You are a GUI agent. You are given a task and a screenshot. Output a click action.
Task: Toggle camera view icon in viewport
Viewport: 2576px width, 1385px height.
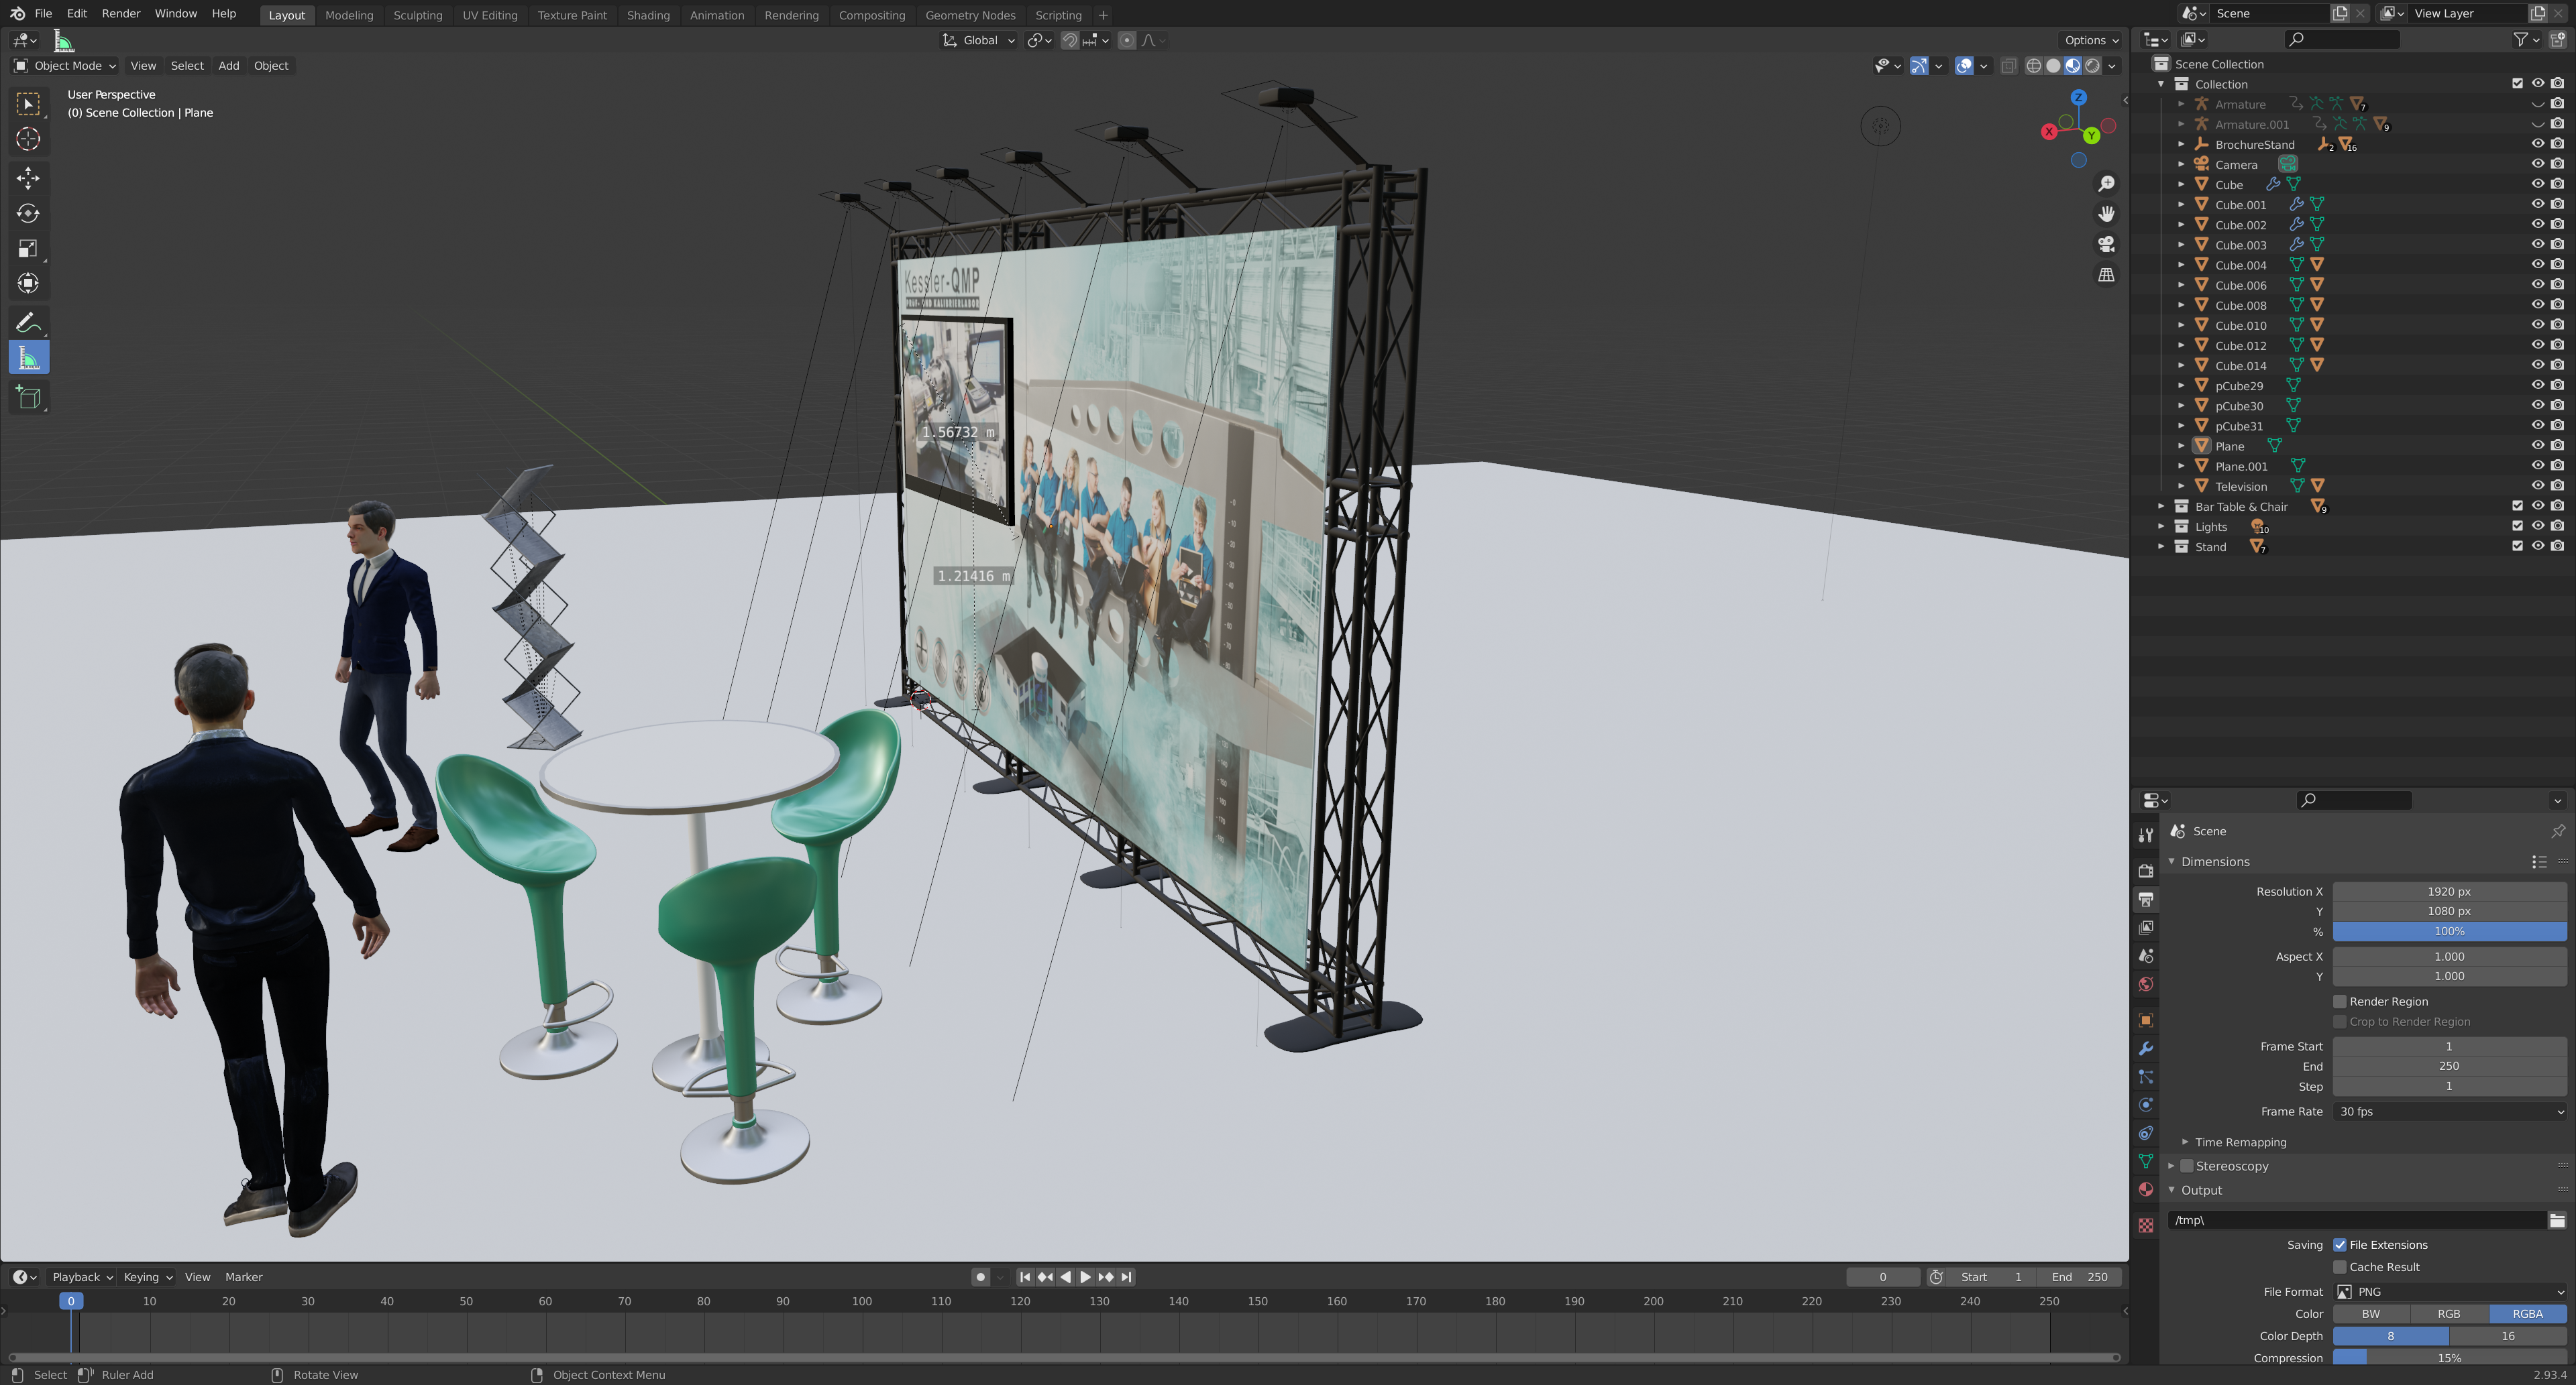[x=2106, y=244]
